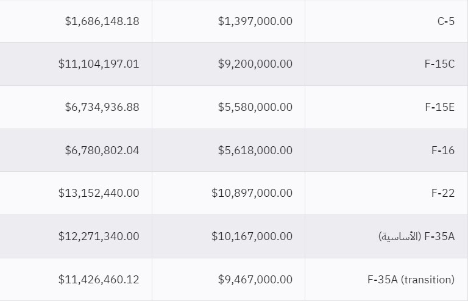The image size is (468, 301).
Task: Select the $1,397,000.00 value
Action: [x=255, y=21]
